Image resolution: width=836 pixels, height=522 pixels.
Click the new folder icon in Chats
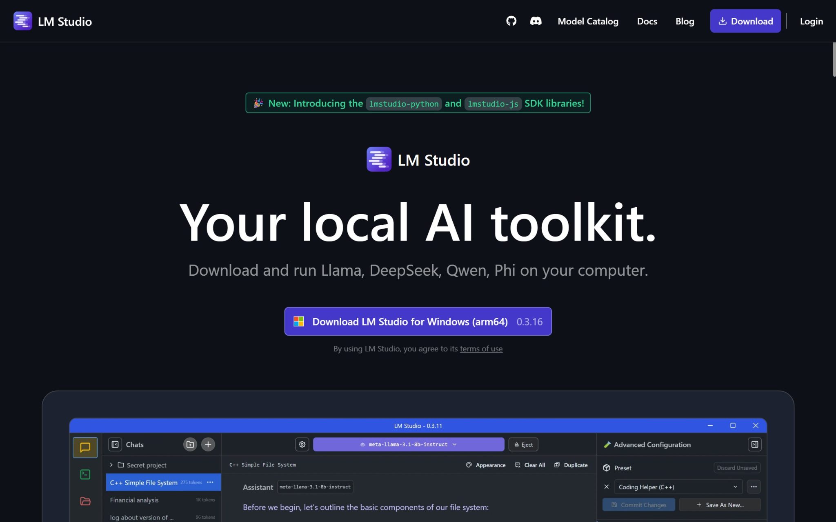coord(190,445)
